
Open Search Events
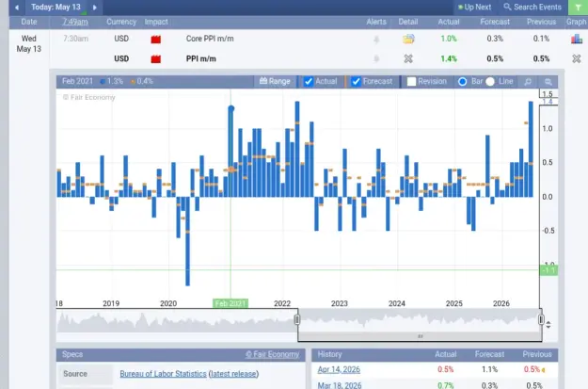click(532, 8)
